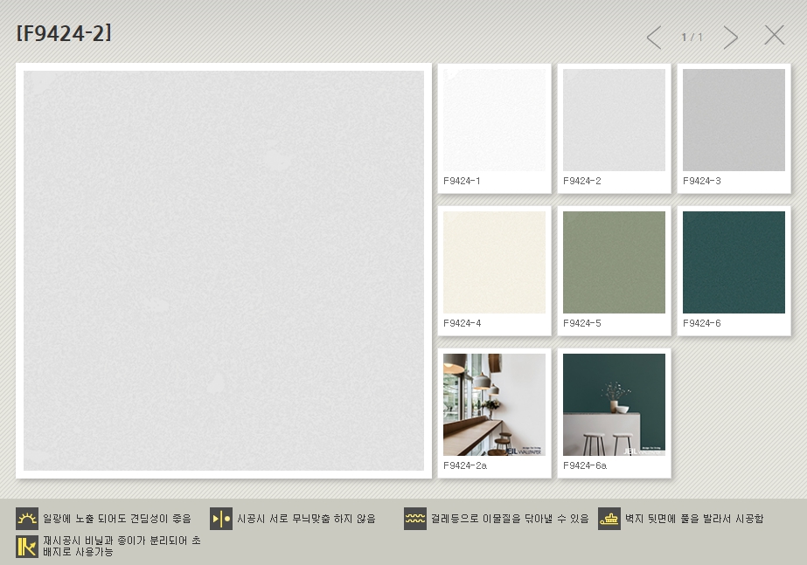The image size is (807, 565).
Task: Choose the F9424-6 dark green swatch
Action: 734,262
